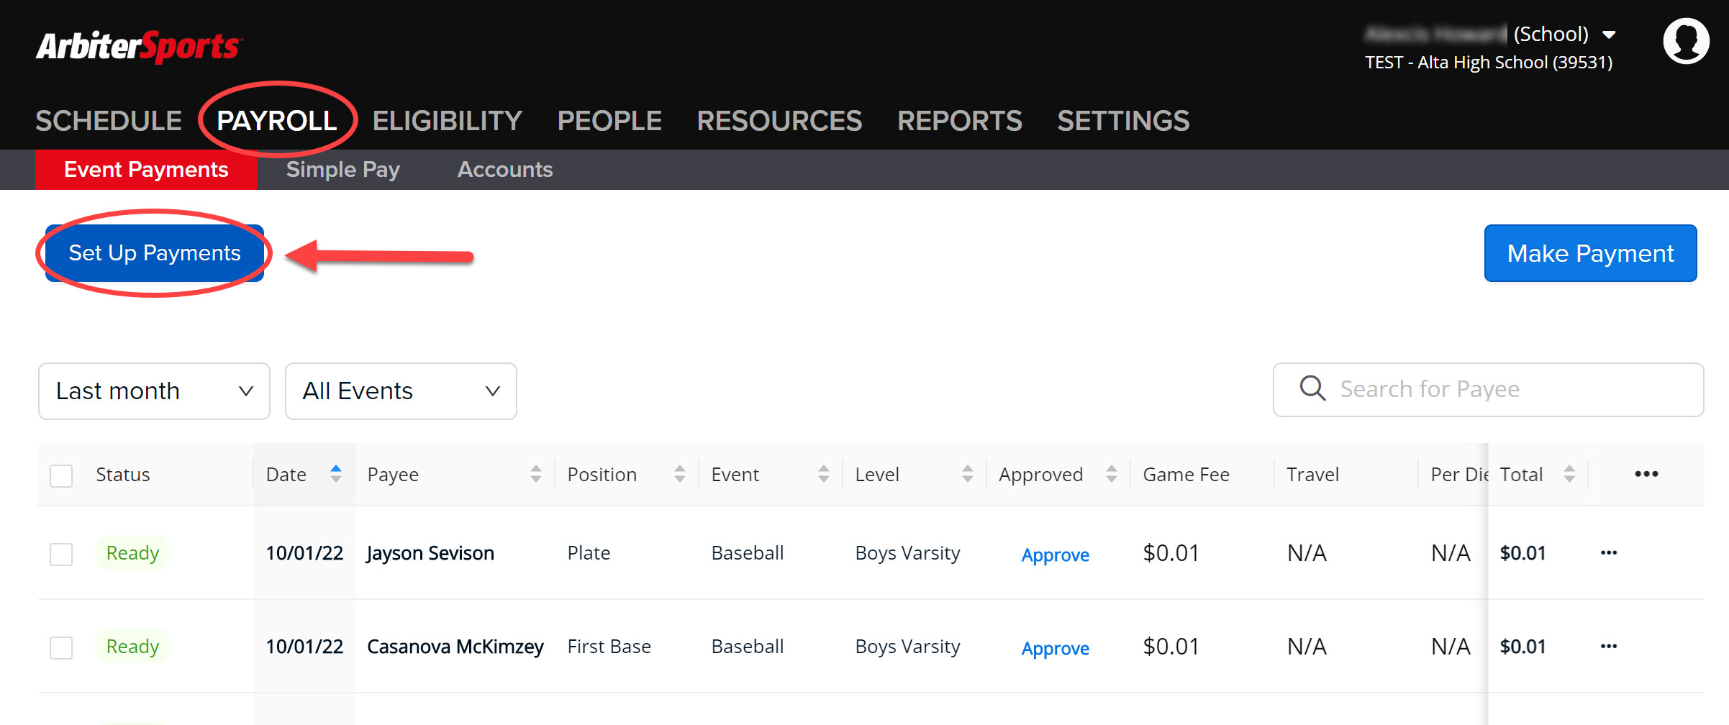Viewport: 1729px width, 725px height.
Task: Sort table by Level column arrows
Action: [x=968, y=474]
